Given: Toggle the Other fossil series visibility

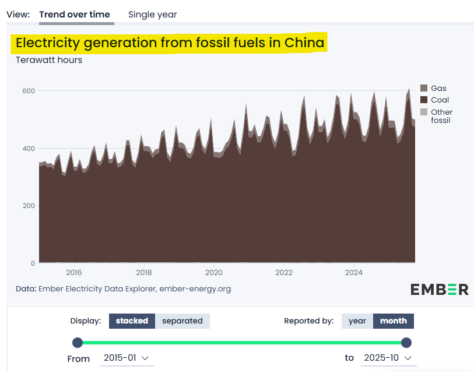Looking at the screenshot, I should (x=441, y=115).
